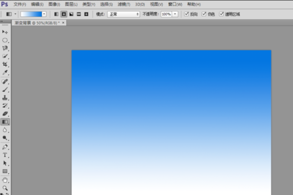Choose the Linear Gradient style icon

coord(56,14)
